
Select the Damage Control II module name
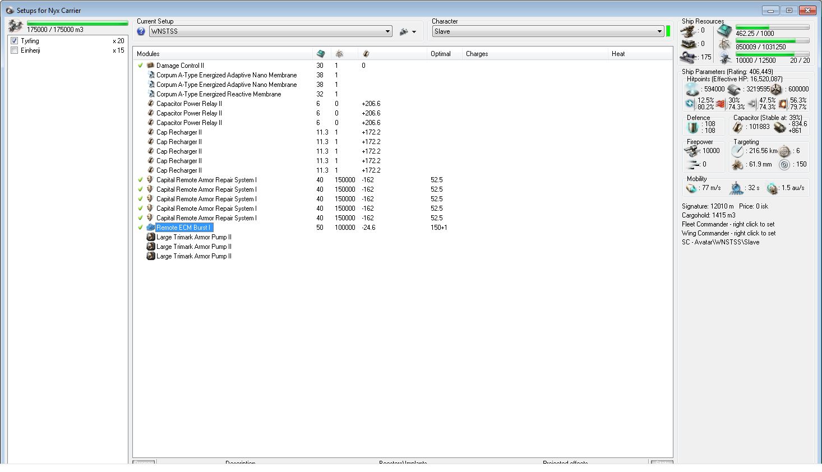tap(180, 66)
